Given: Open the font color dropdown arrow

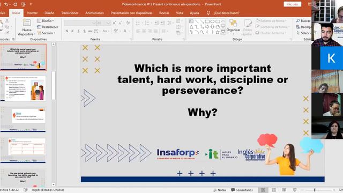Looking at the screenshot, I should pyautogui.click(x=128, y=31).
